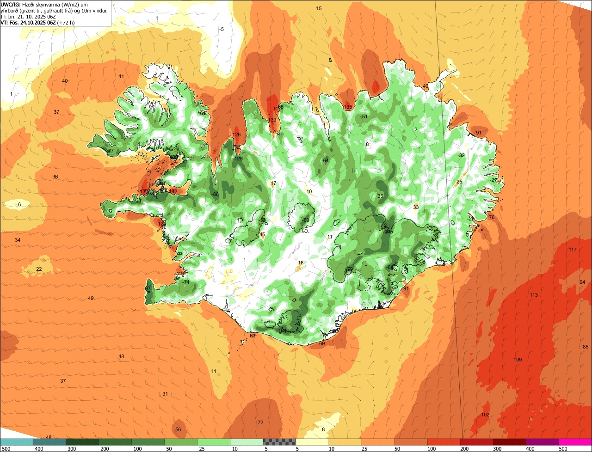
Task: Click the flux value 102 on the map
Action: tap(485, 415)
